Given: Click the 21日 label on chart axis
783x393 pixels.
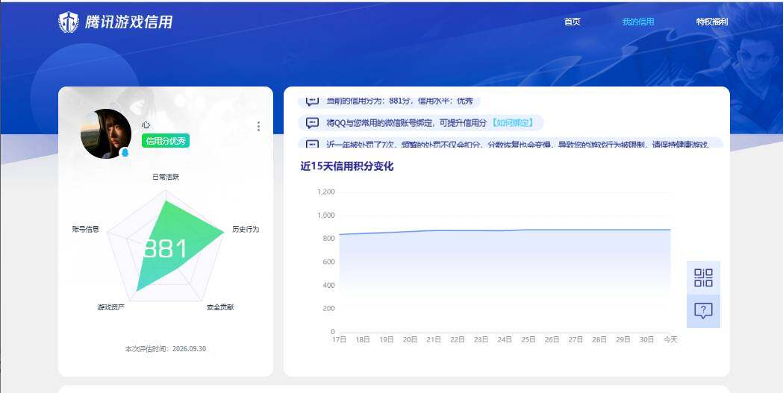Looking at the screenshot, I should (434, 339).
